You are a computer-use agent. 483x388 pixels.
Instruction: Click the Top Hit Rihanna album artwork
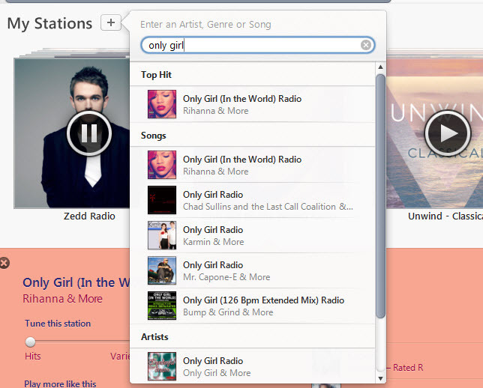coord(162,104)
